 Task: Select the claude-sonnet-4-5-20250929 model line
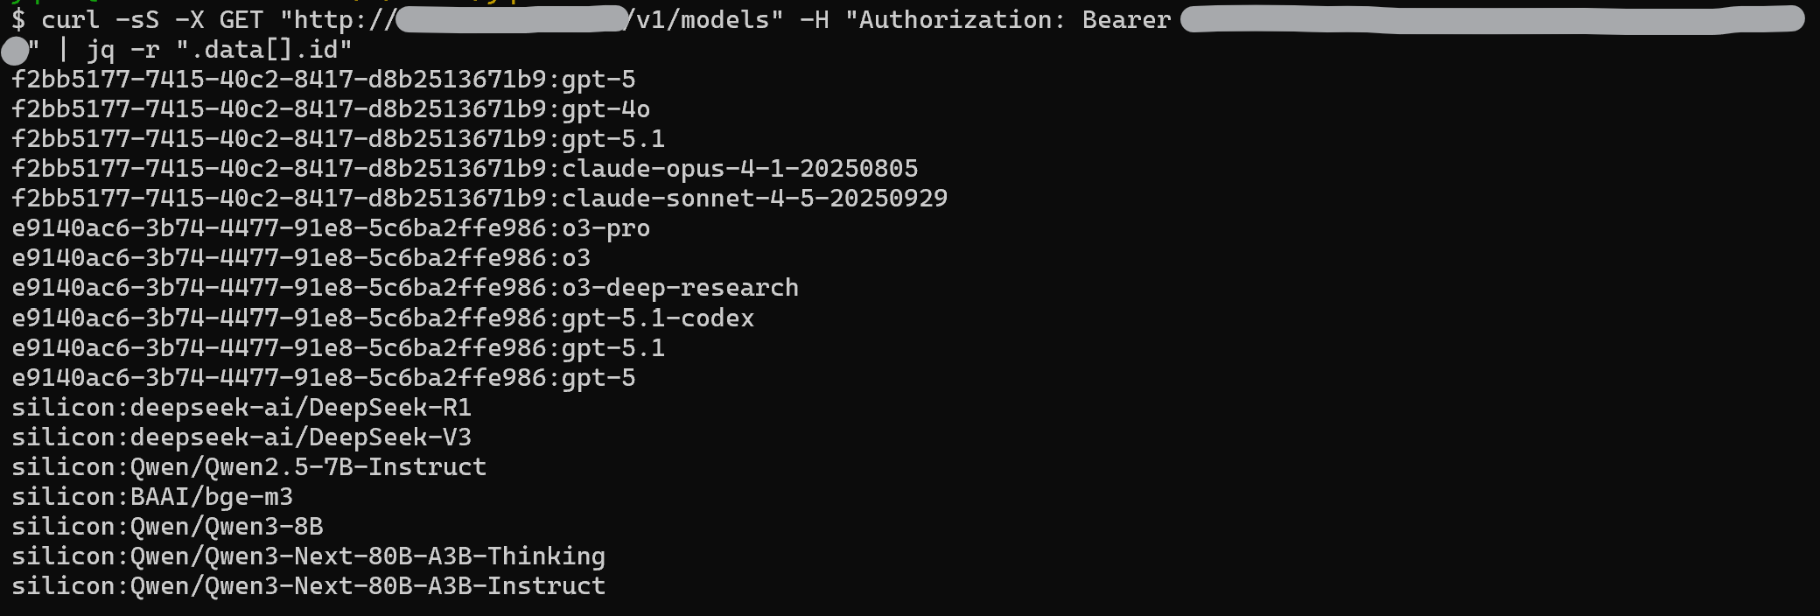pyautogui.click(x=479, y=199)
